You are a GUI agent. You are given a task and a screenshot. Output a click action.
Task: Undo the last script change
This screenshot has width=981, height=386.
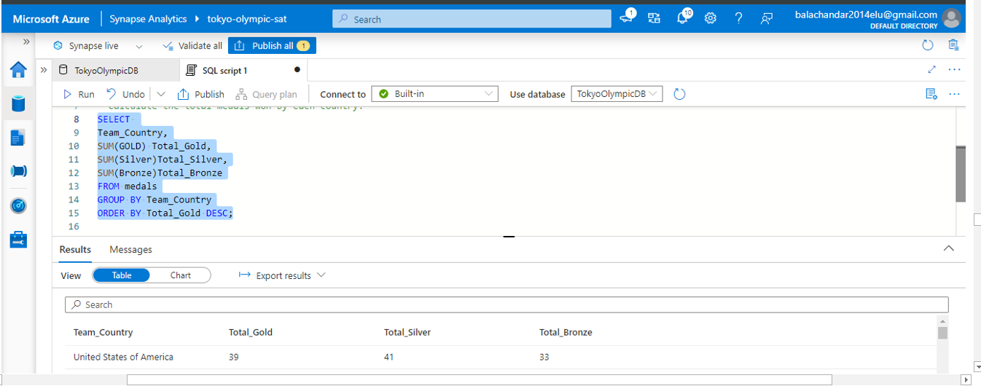point(125,94)
